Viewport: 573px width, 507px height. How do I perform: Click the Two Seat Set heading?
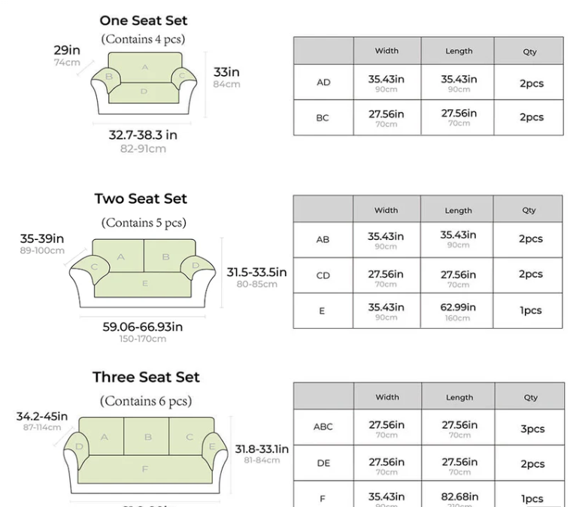point(141,199)
